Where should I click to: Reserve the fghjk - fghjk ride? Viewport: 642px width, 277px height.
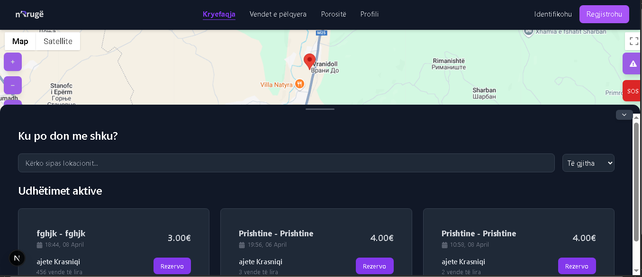coord(172,266)
